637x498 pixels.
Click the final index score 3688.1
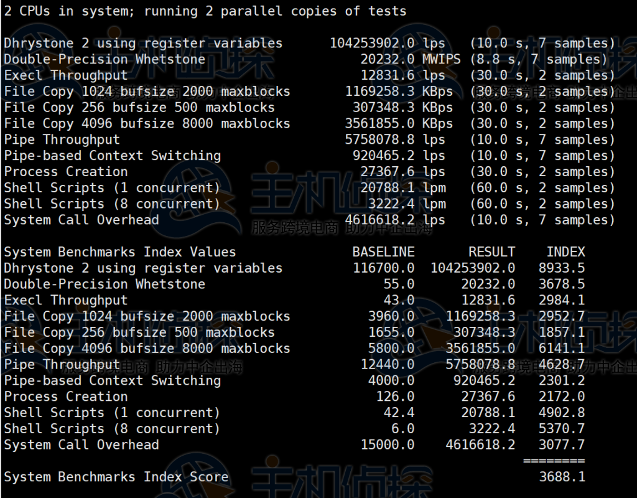tap(562, 477)
